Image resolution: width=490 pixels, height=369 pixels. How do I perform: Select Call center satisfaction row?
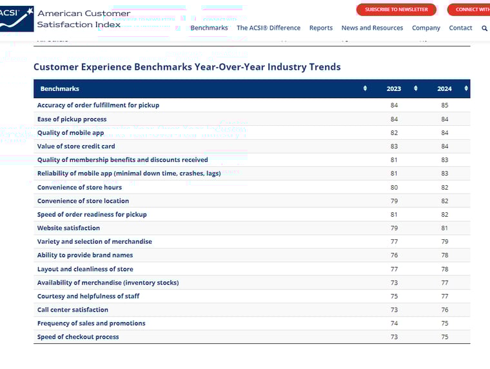pyautogui.click(x=252, y=310)
